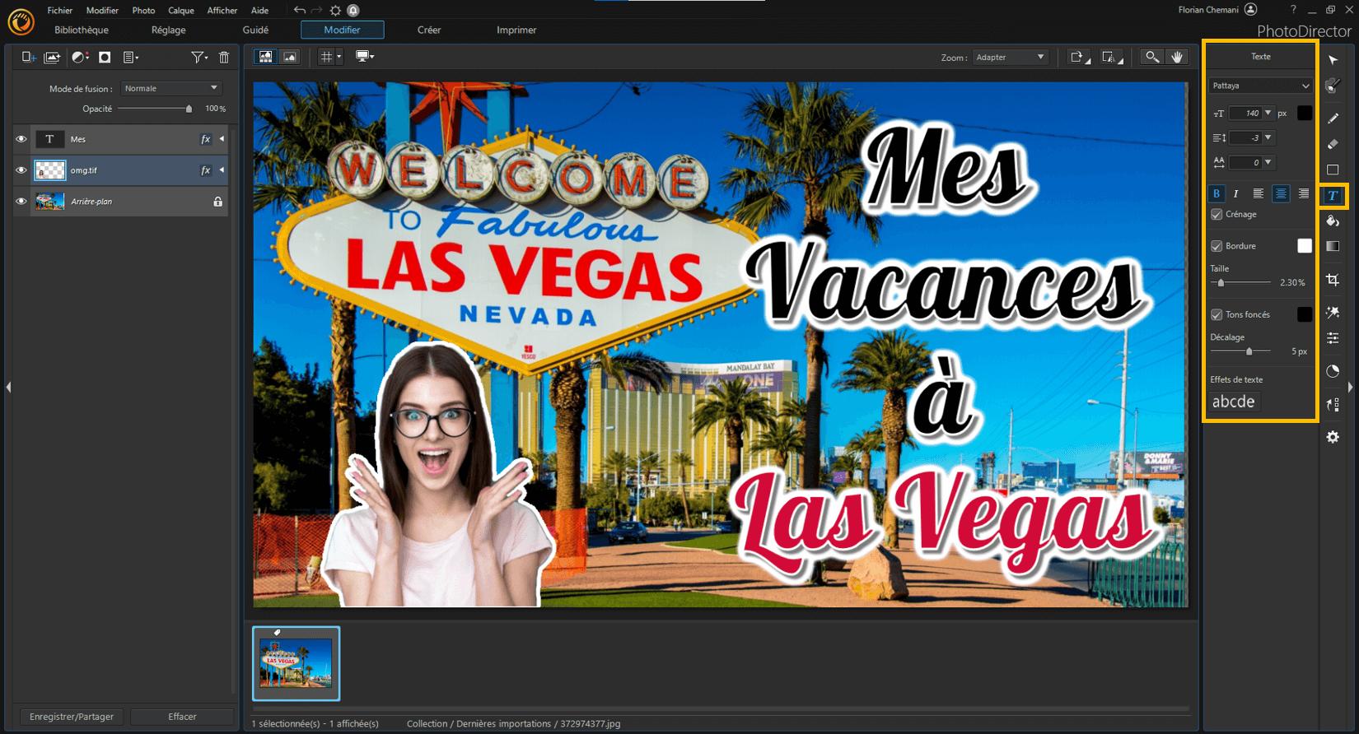Open the text color black swatch
1359x734 pixels.
click(x=1305, y=113)
